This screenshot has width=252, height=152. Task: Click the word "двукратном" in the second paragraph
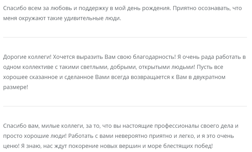(209, 77)
